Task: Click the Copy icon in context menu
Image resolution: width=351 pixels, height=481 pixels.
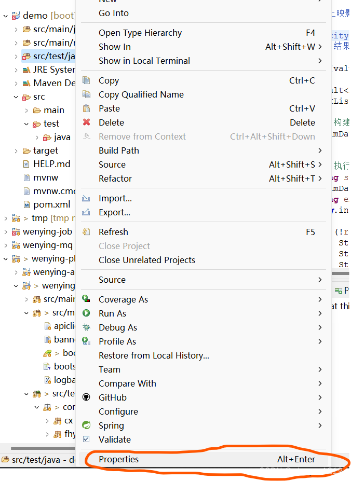Action: click(86, 80)
